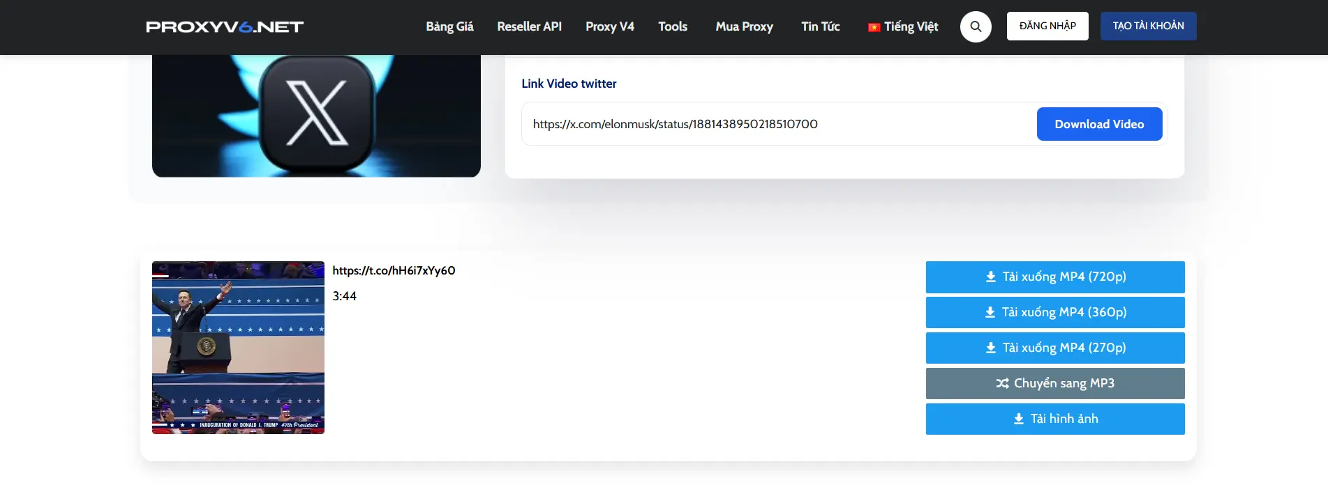Click the Chuyển sang MP3 button
The image size is (1328, 503).
(x=1055, y=383)
